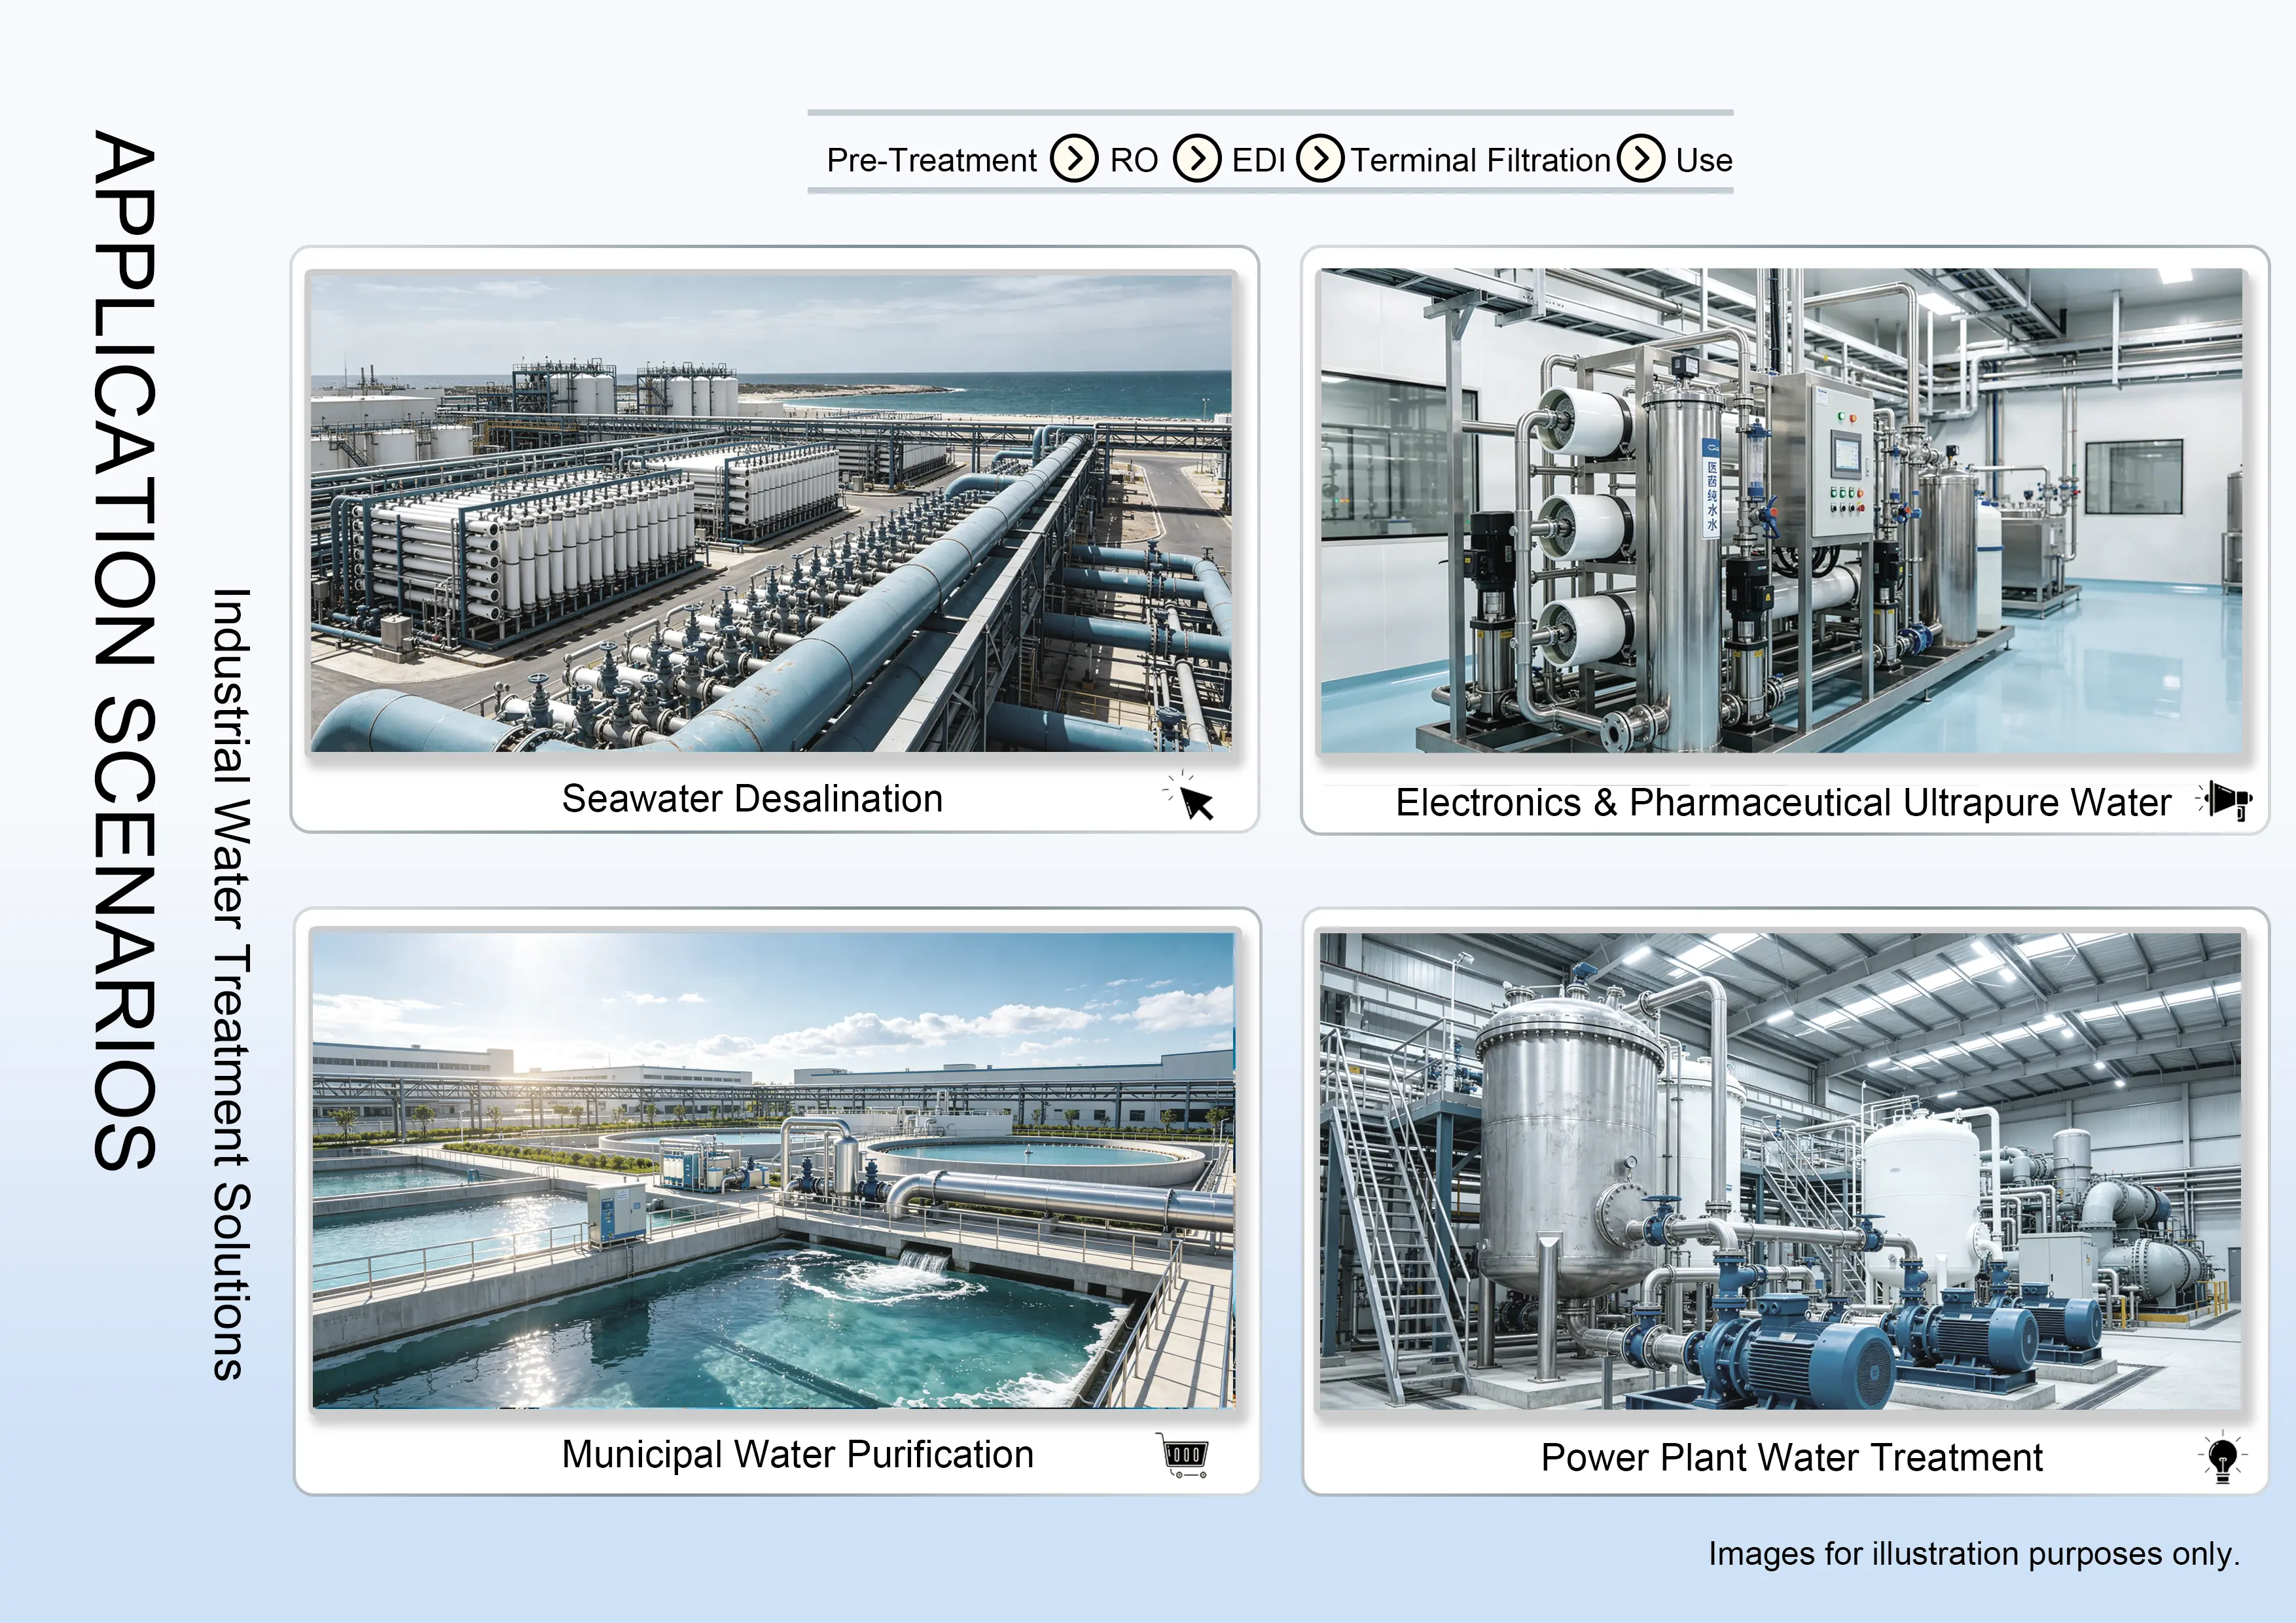Click the Images for illustration purposes only note
This screenshot has height=1623, width=2296.
pyautogui.click(x=1973, y=1554)
